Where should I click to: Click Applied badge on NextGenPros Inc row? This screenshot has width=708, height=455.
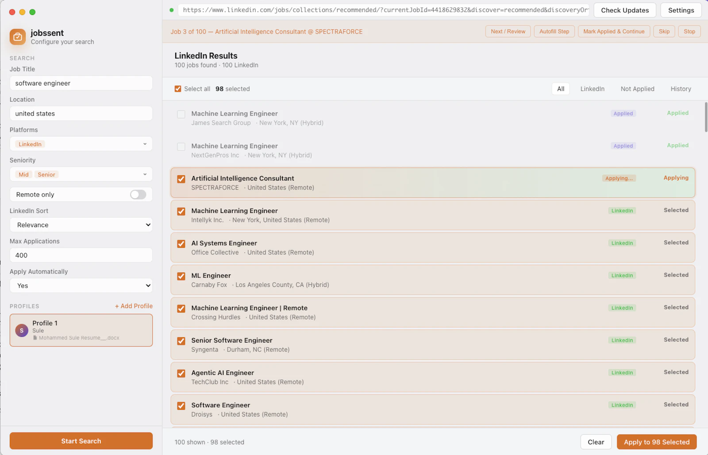[x=623, y=146]
